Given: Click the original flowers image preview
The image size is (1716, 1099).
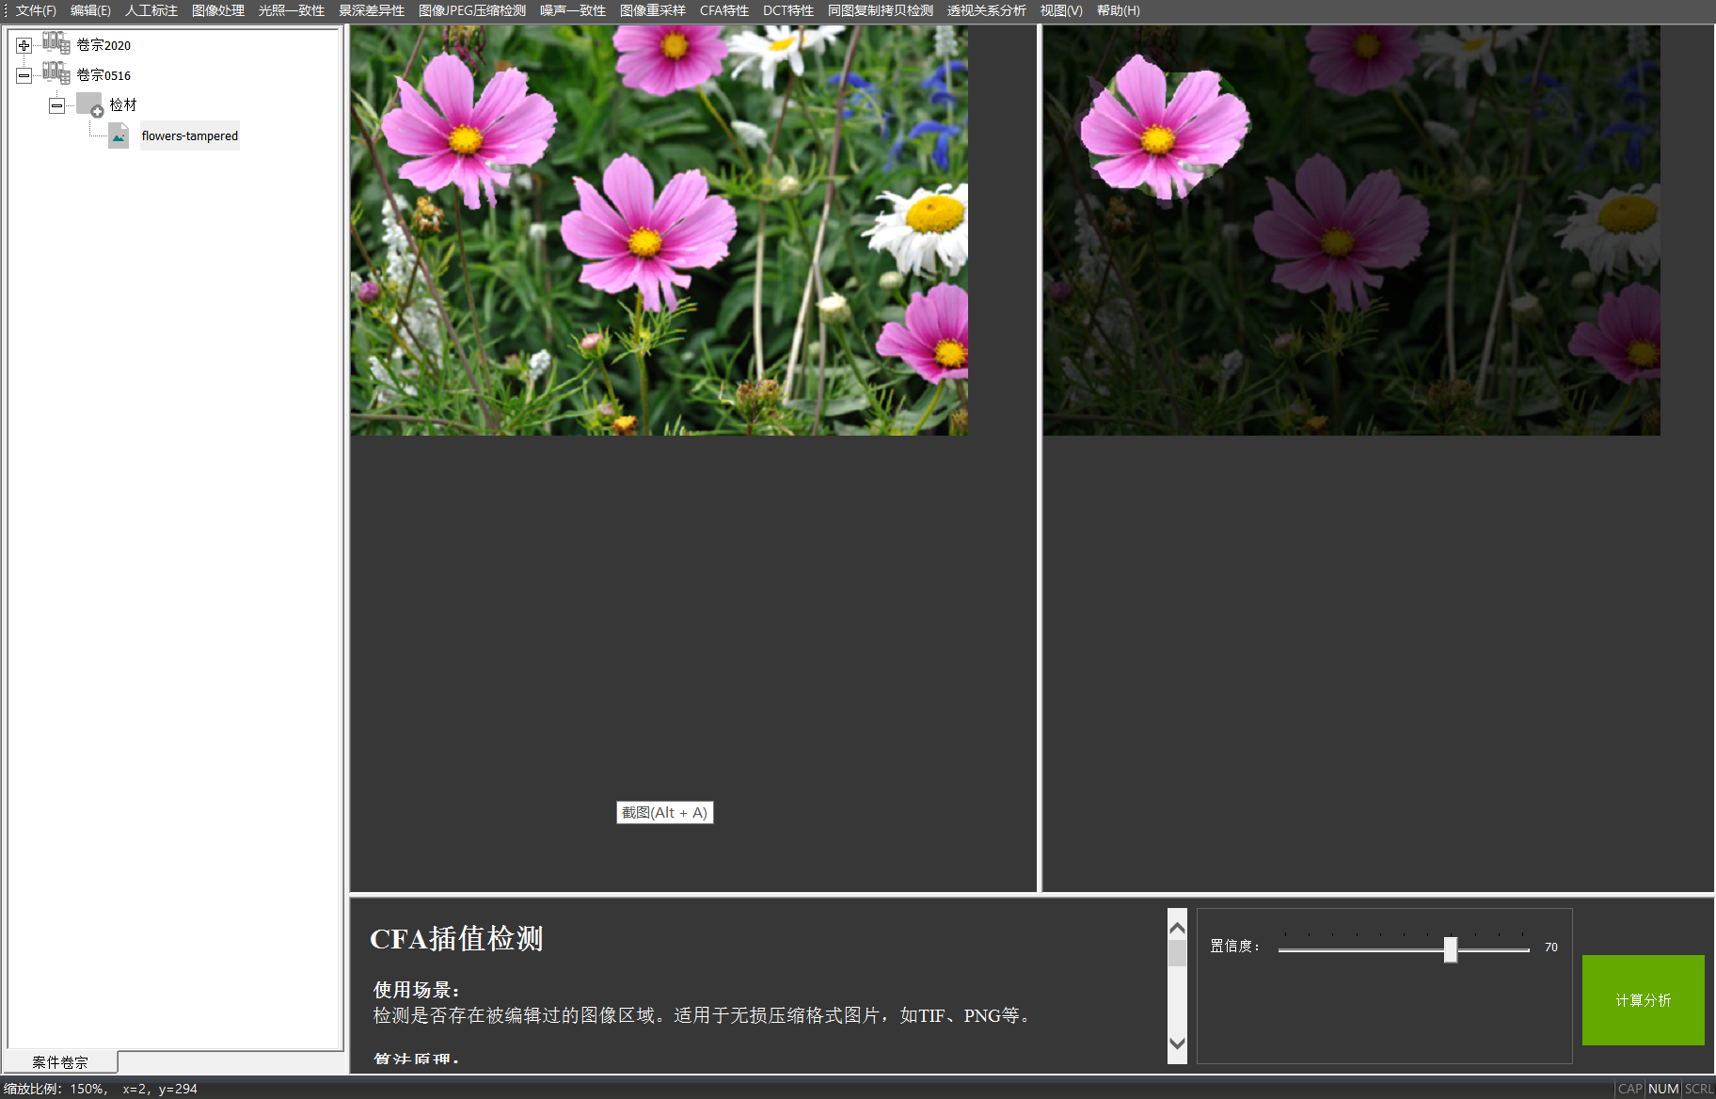Looking at the screenshot, I should tap(659, 230).
